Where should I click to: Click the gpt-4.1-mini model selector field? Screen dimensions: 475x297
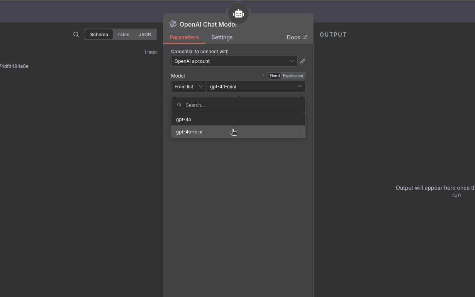251,86
